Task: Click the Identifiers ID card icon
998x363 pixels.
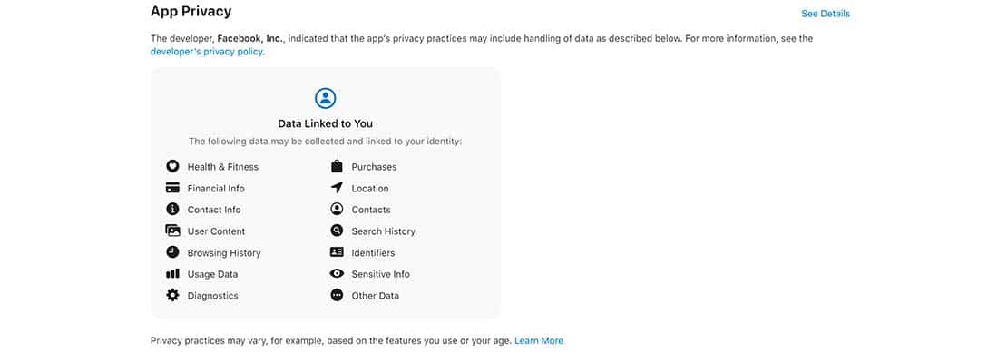Action: coord(337,252)
